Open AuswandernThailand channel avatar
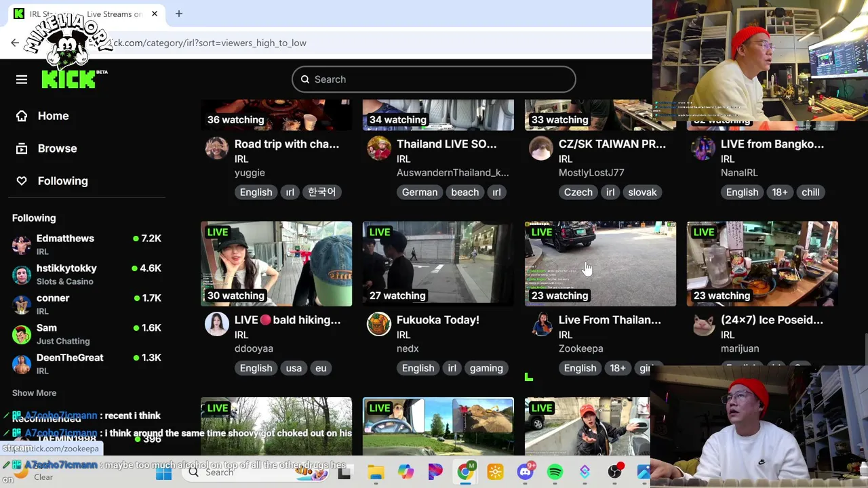 [379, 148]
